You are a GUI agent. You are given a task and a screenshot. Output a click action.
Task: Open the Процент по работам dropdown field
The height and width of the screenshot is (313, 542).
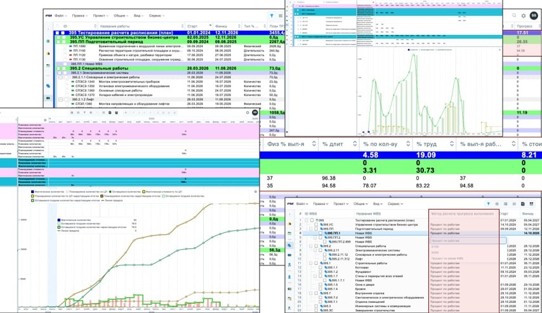click(468, 241)
